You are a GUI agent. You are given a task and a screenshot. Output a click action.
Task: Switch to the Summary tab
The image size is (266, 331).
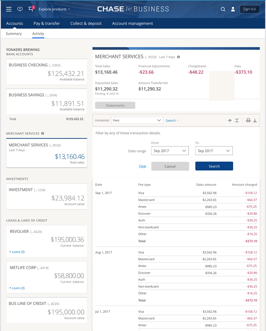tap(14, 34)
